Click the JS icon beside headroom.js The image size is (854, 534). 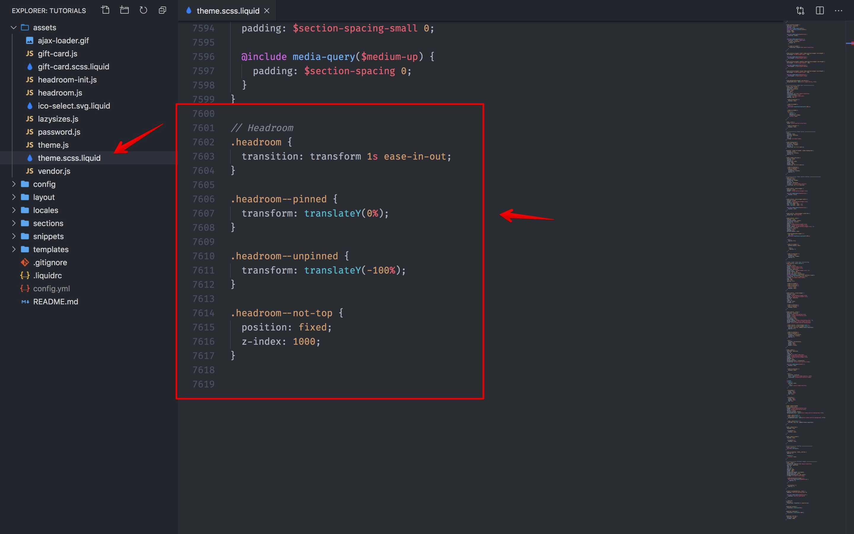(30, 93)
